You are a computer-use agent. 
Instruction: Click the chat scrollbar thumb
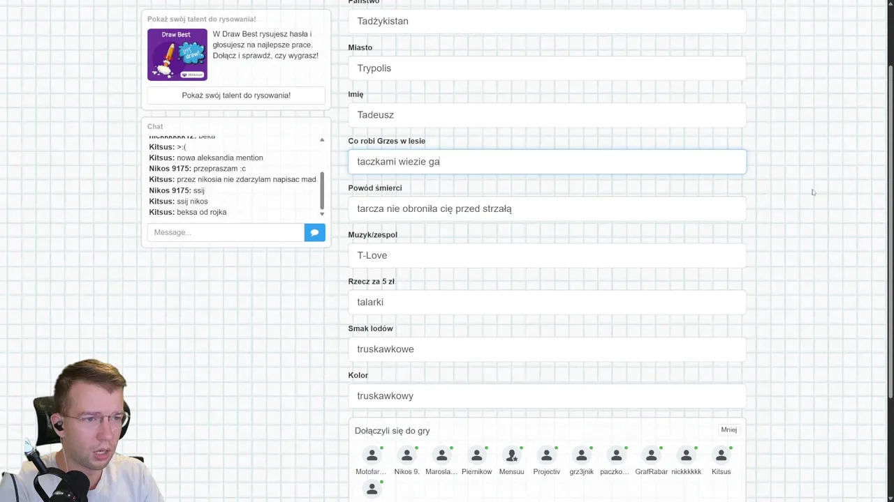coord(322,190)
